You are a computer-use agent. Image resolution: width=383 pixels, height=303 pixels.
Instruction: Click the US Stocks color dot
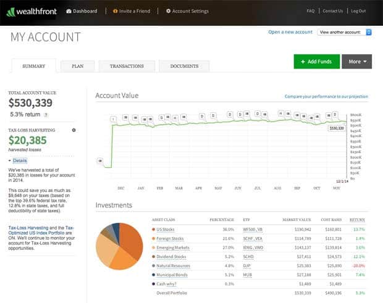153,230
